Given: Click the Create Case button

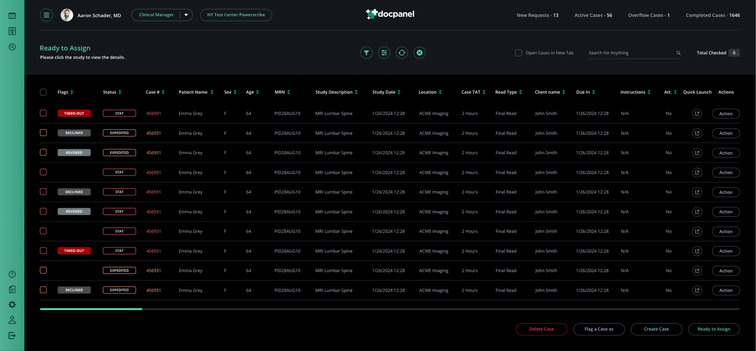Looking at the screenshot, I should (x=656, y=329).
